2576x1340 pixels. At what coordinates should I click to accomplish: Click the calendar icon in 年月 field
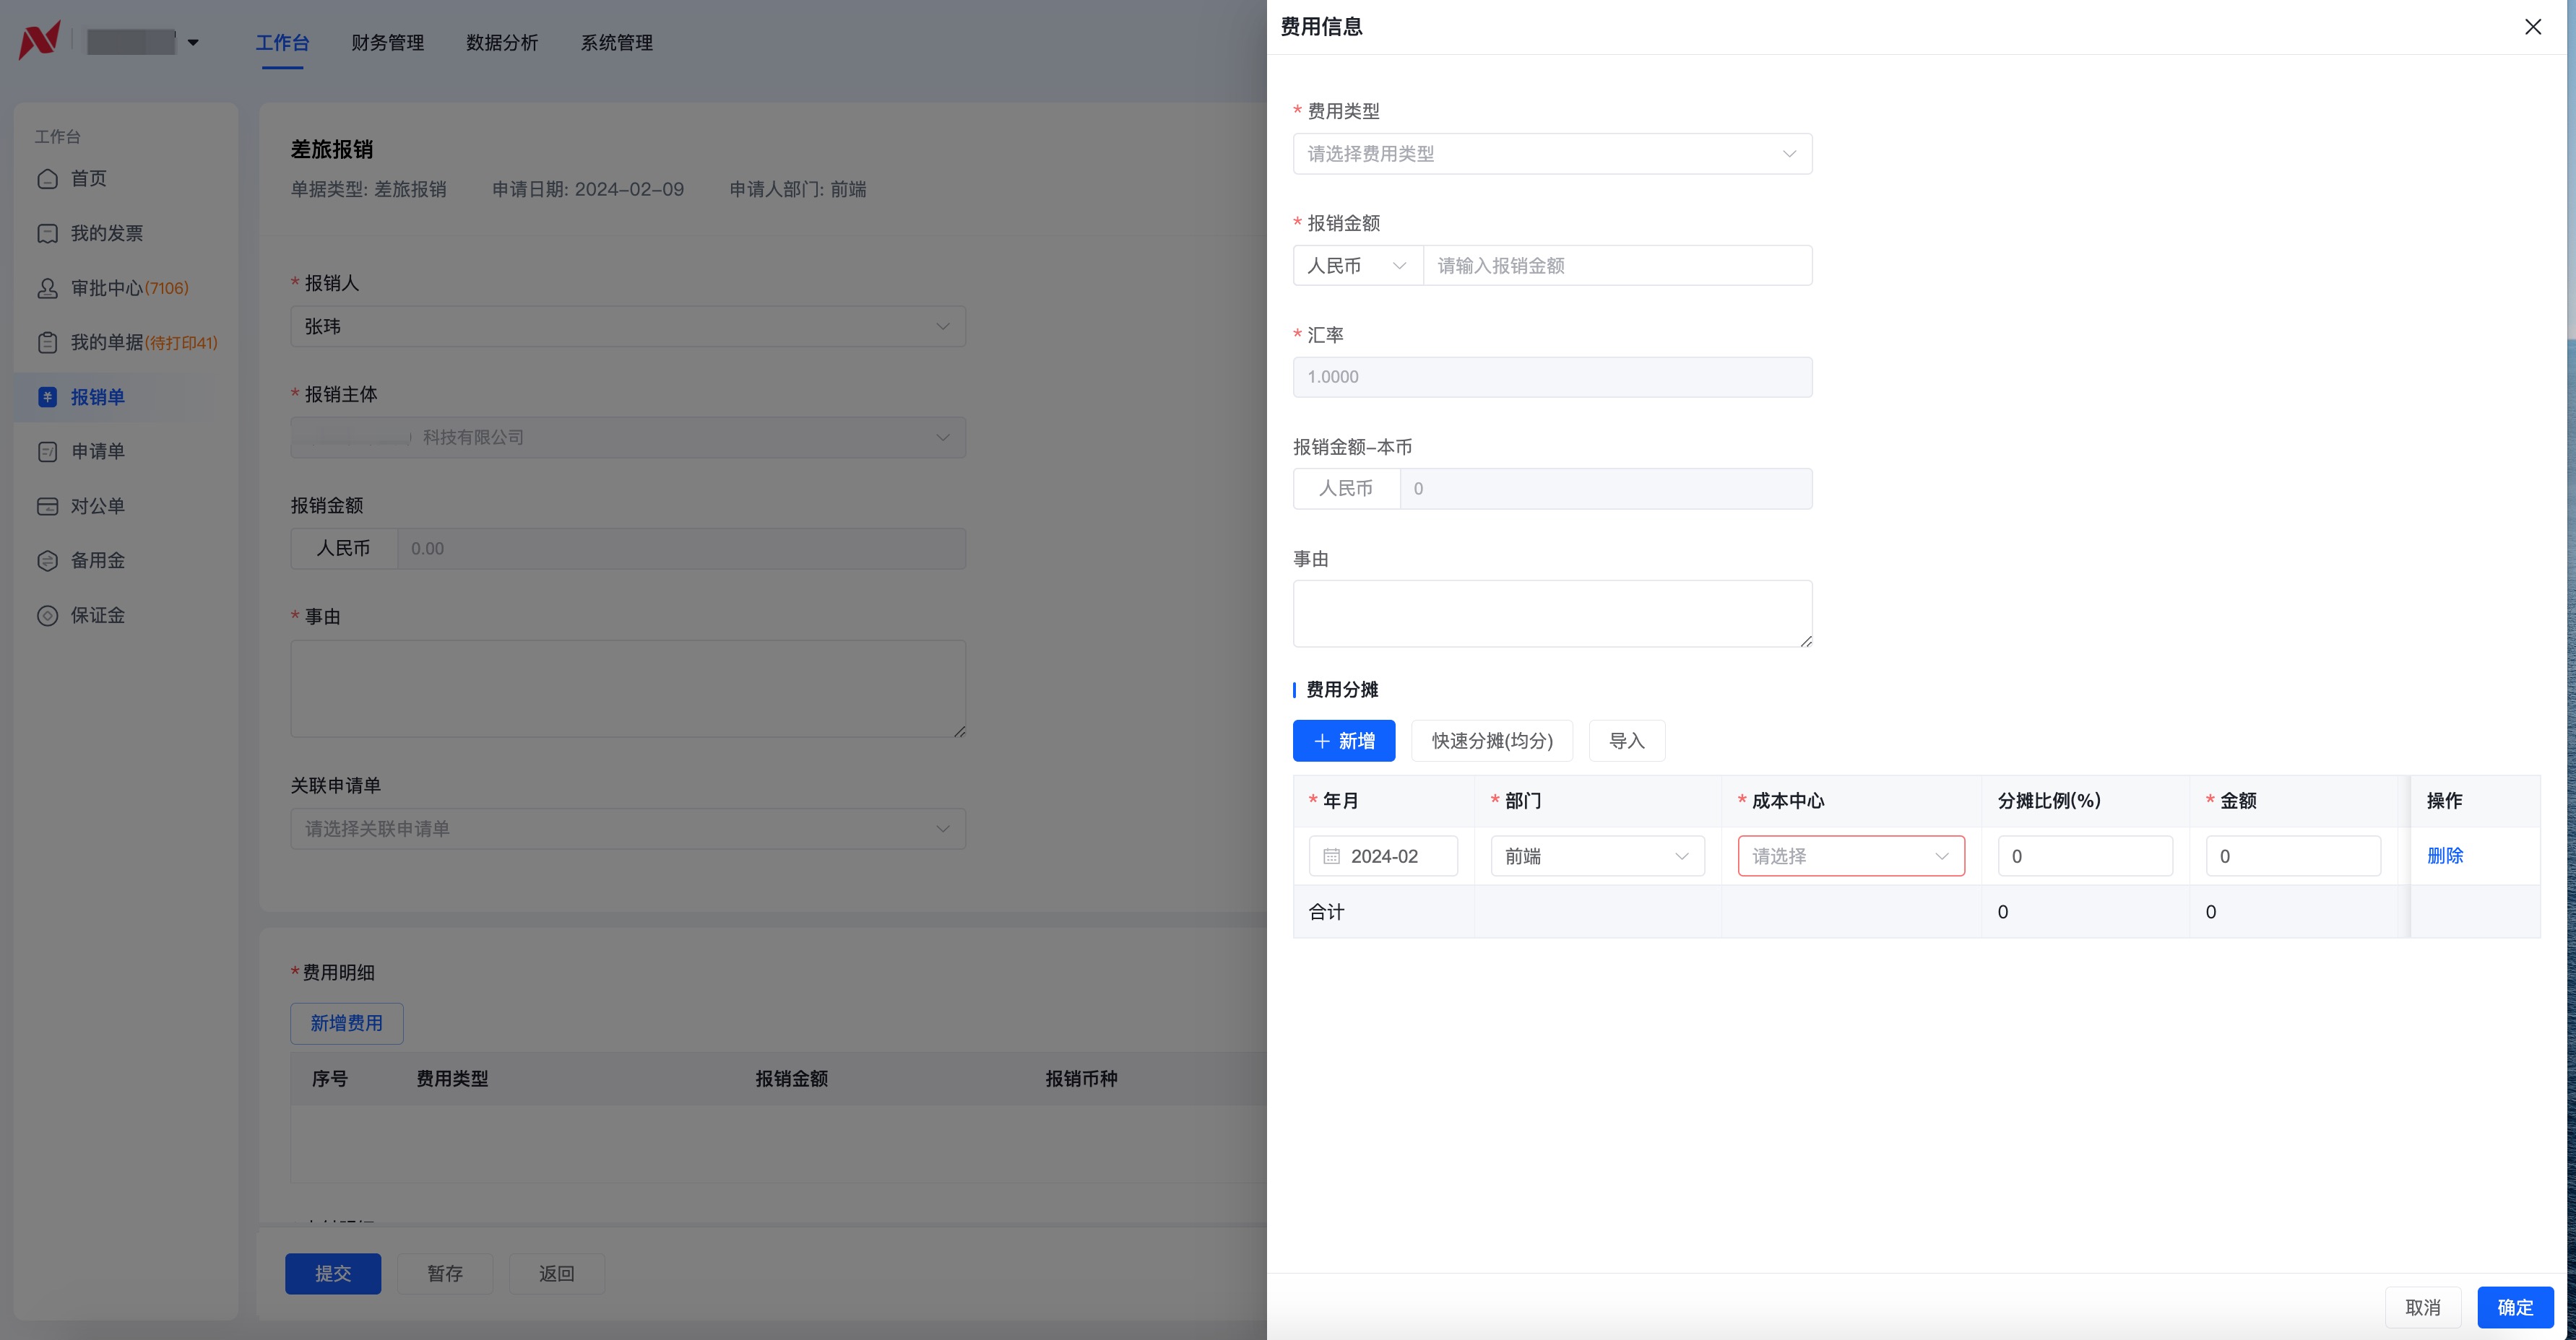pos(1331,856)
